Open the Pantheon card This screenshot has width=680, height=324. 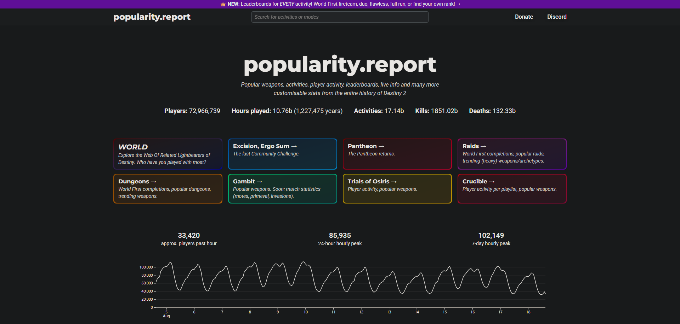(397, 154)
